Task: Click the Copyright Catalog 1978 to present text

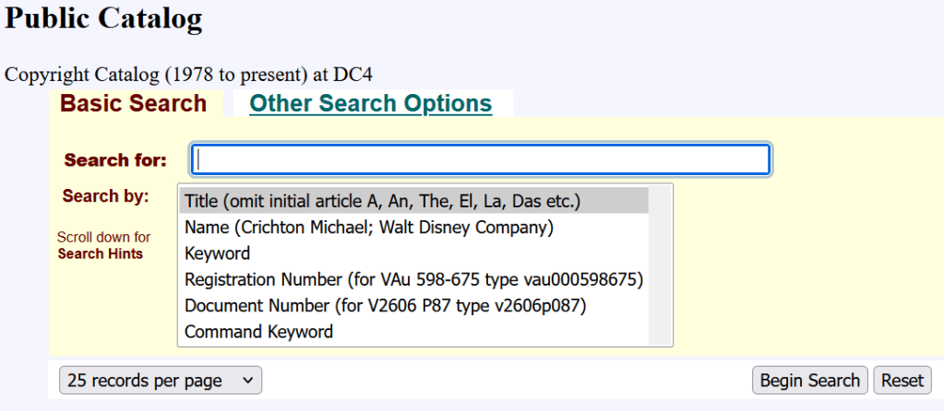Action: [x=188, y=74]
